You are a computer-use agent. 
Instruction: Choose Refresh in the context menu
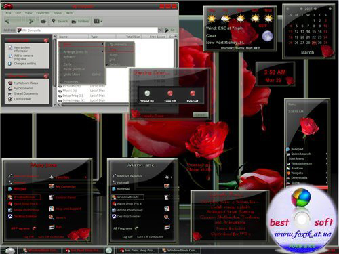(x=82, y=57)
